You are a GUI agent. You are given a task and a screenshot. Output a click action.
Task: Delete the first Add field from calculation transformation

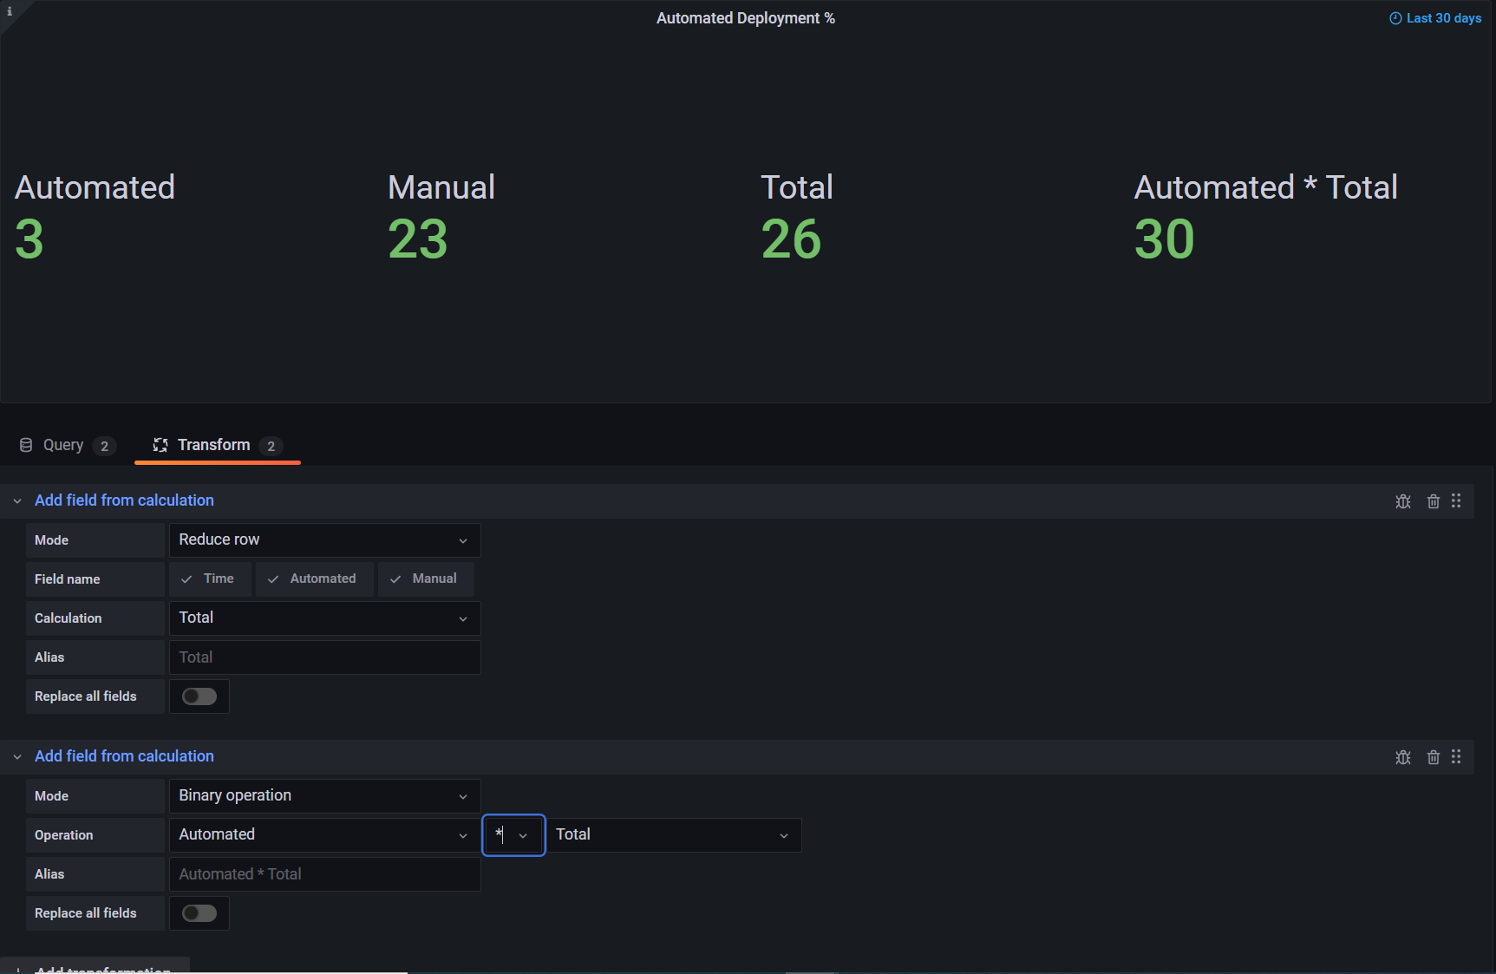tap(1434, 501)
